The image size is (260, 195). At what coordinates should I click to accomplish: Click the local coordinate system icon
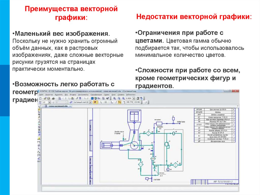[x=112, y=102]
